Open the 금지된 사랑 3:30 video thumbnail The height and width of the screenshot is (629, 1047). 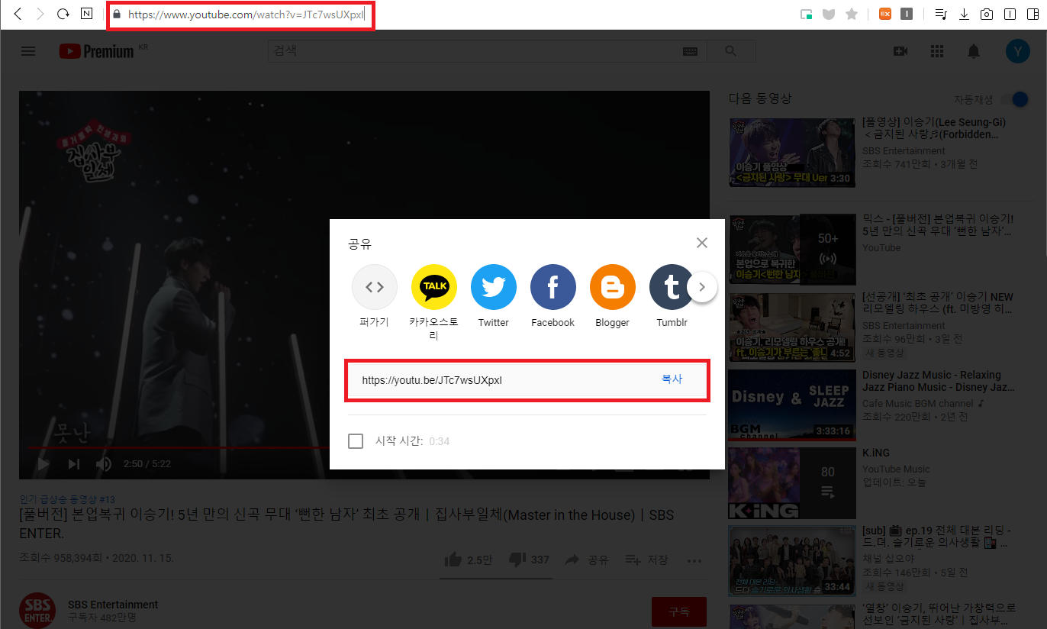coord(792,152)
